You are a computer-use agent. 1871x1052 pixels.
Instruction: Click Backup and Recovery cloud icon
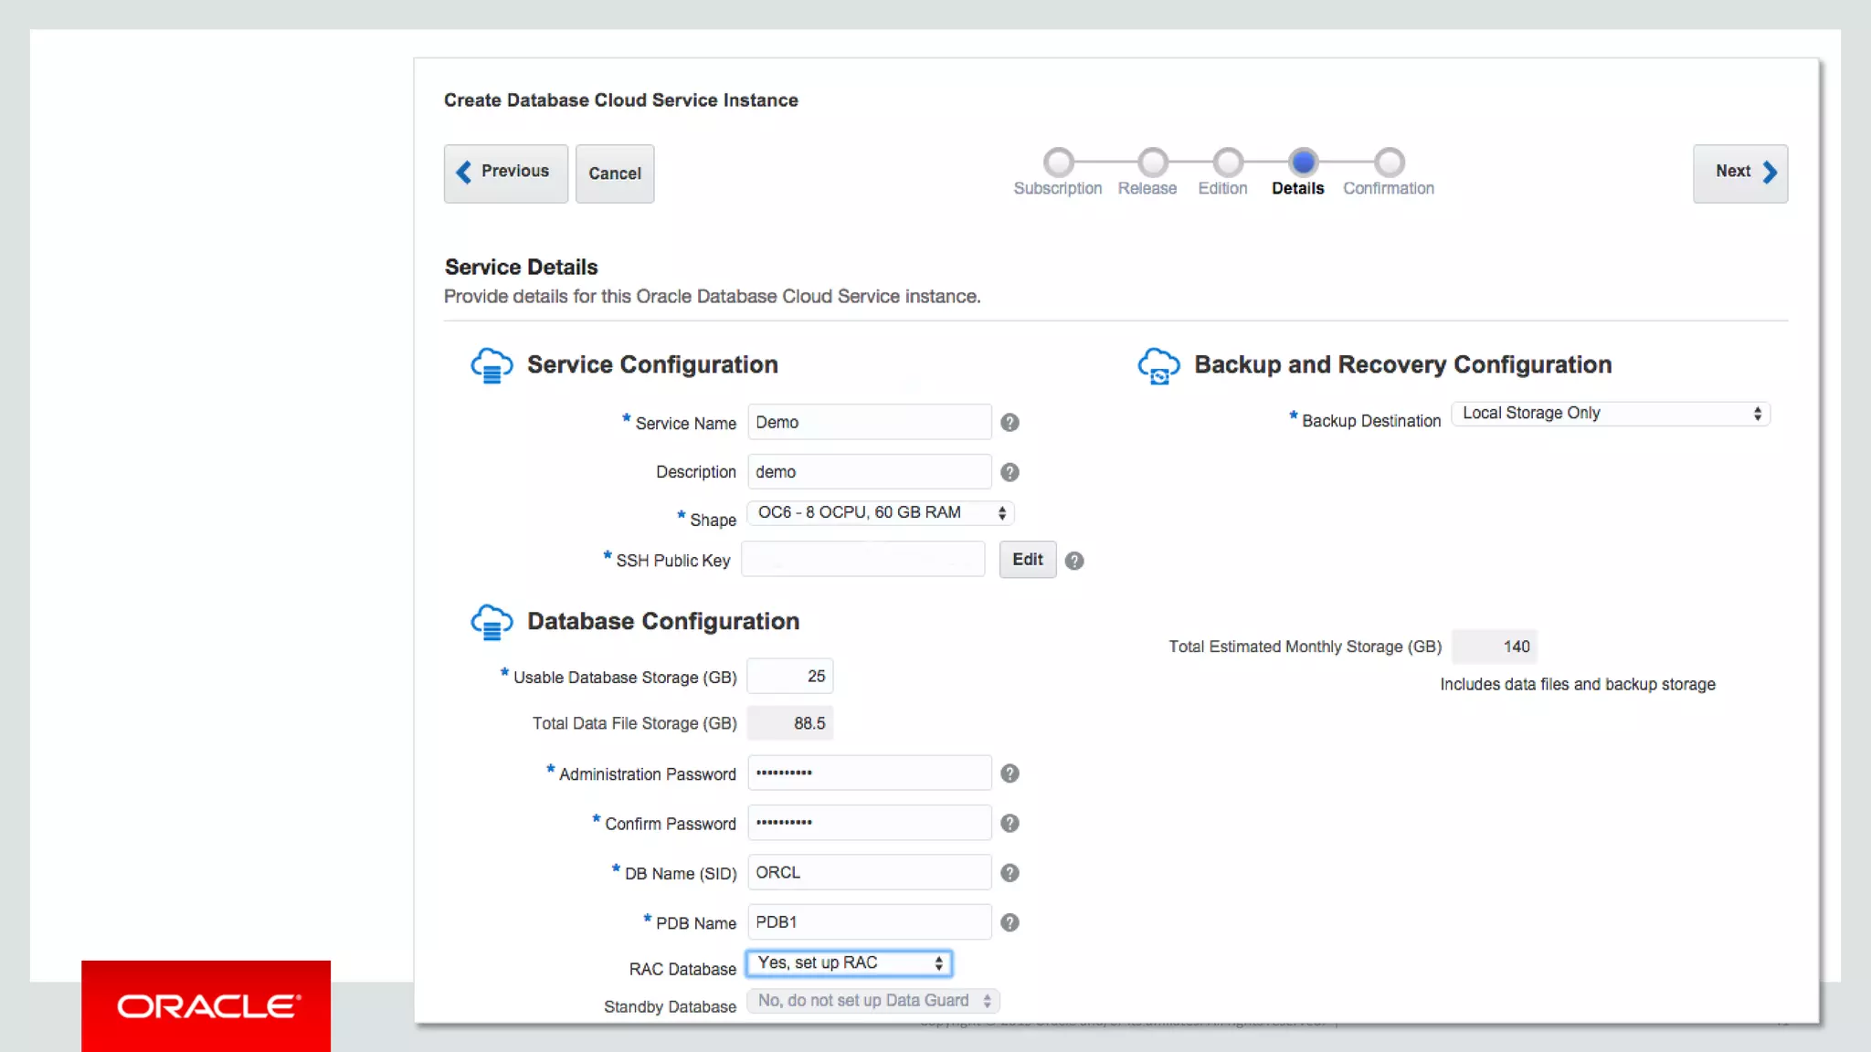click(x=1158, y=365)
